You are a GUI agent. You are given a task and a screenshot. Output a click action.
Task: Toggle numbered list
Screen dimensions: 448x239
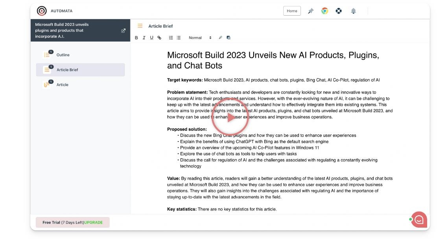(x=171, y=38)
